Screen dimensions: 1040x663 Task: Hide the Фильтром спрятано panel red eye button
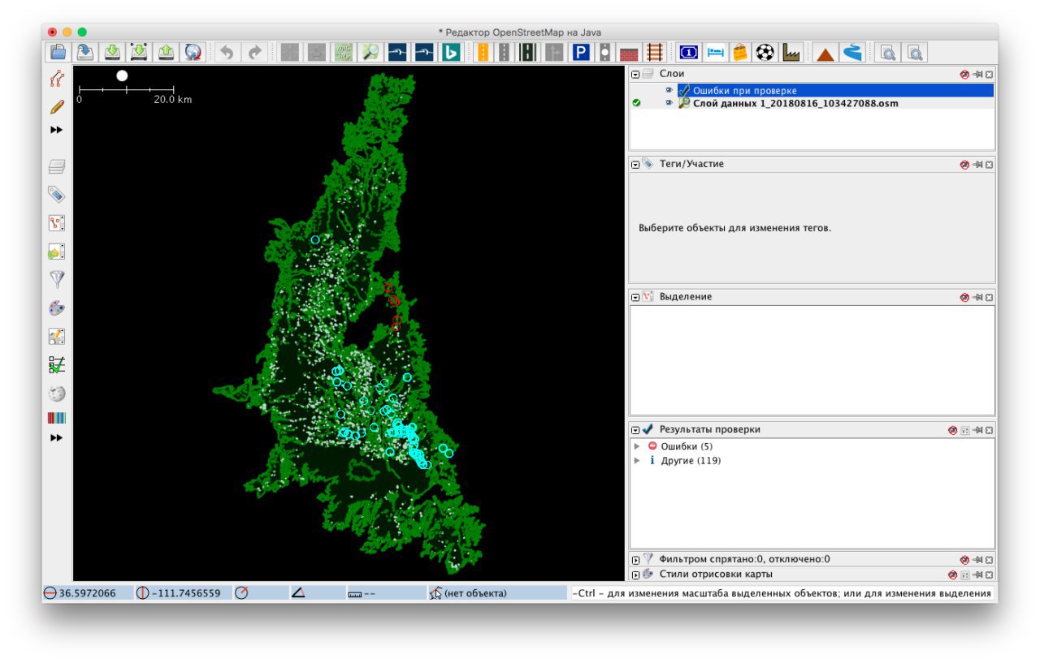click(x=964, y=560)
